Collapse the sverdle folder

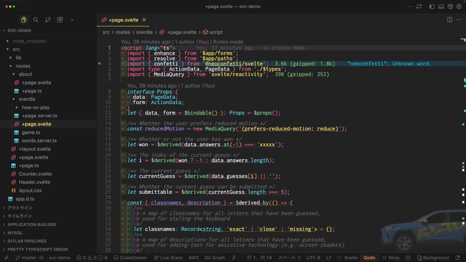[x=27, y=99]
